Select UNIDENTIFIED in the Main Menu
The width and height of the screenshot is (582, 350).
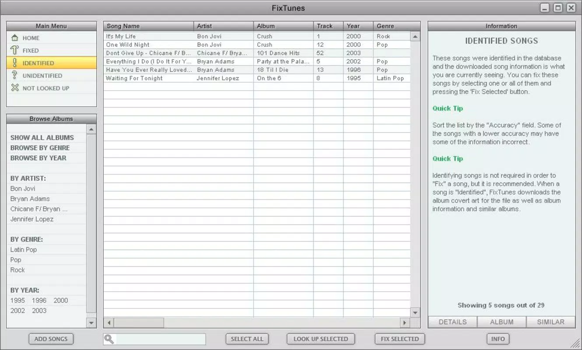tap(52, 75)
